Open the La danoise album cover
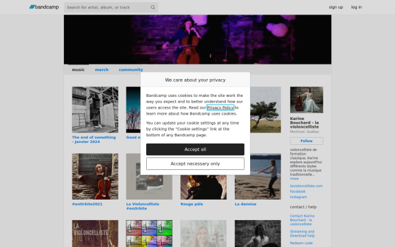Image resolution: width=395 pixels, height=247 pixels. (257, 177)
